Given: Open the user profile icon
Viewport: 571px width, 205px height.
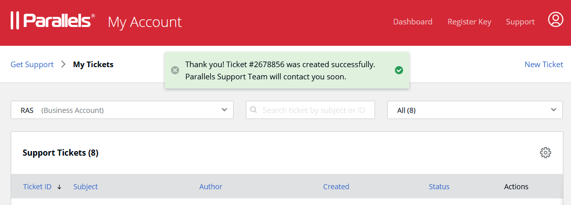Looking at the screenshot, I should coord(555,20).
